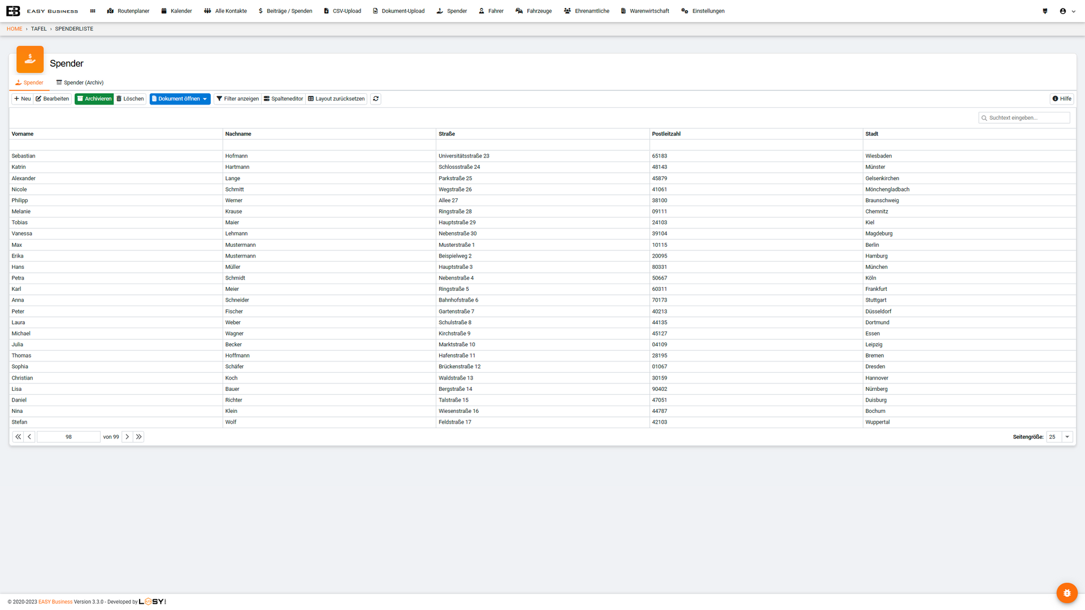
Task: Switch to Spender (Archiv) tab
Action: click(80, 82)
